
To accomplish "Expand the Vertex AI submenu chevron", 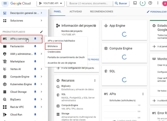I will click(x=41, y=69).
